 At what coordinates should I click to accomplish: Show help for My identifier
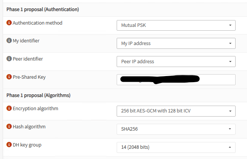[9, 41]
